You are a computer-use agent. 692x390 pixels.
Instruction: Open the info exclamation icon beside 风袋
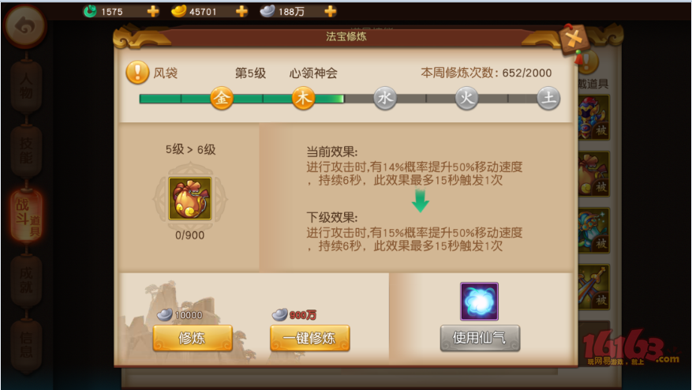pyautogui.click(x=138, y=73)
